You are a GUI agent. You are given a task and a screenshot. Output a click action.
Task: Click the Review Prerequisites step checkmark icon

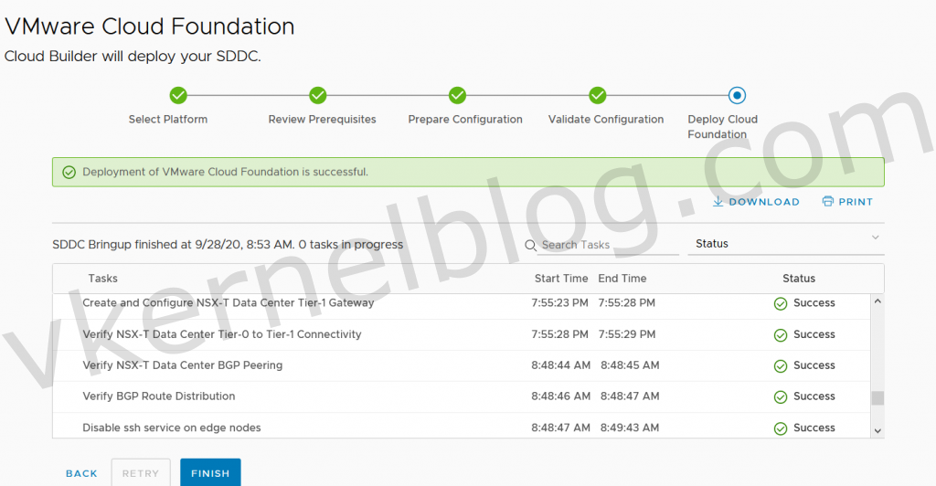(318, 95)
